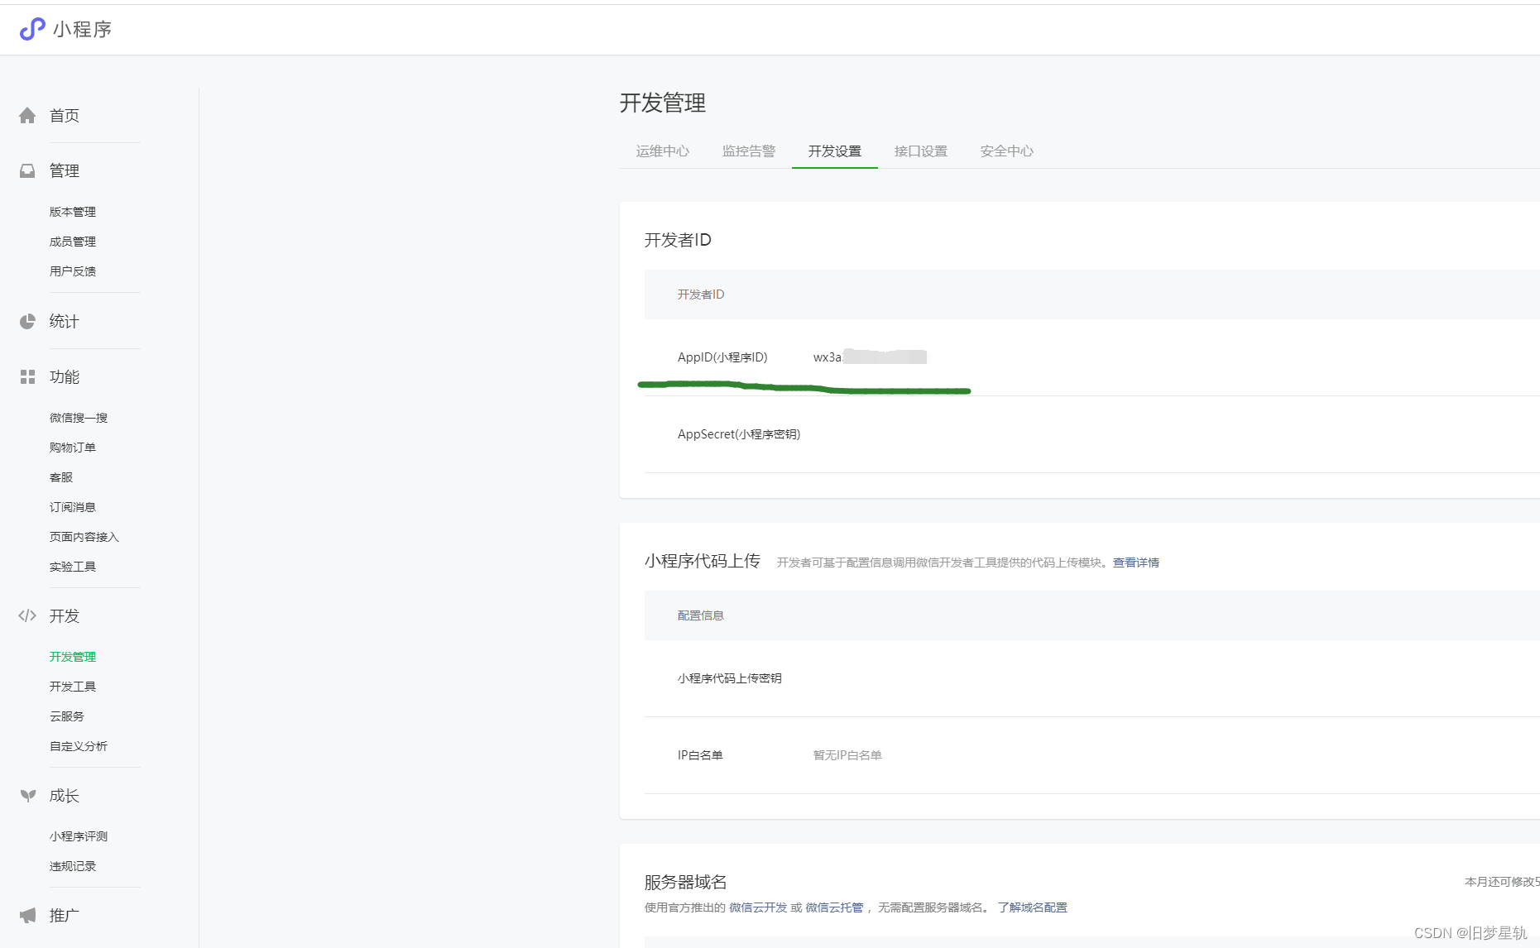This screenshot has height=948, width=1540.
Task: Switch to the 监控告警 tab
Action: tap(749, 151)
